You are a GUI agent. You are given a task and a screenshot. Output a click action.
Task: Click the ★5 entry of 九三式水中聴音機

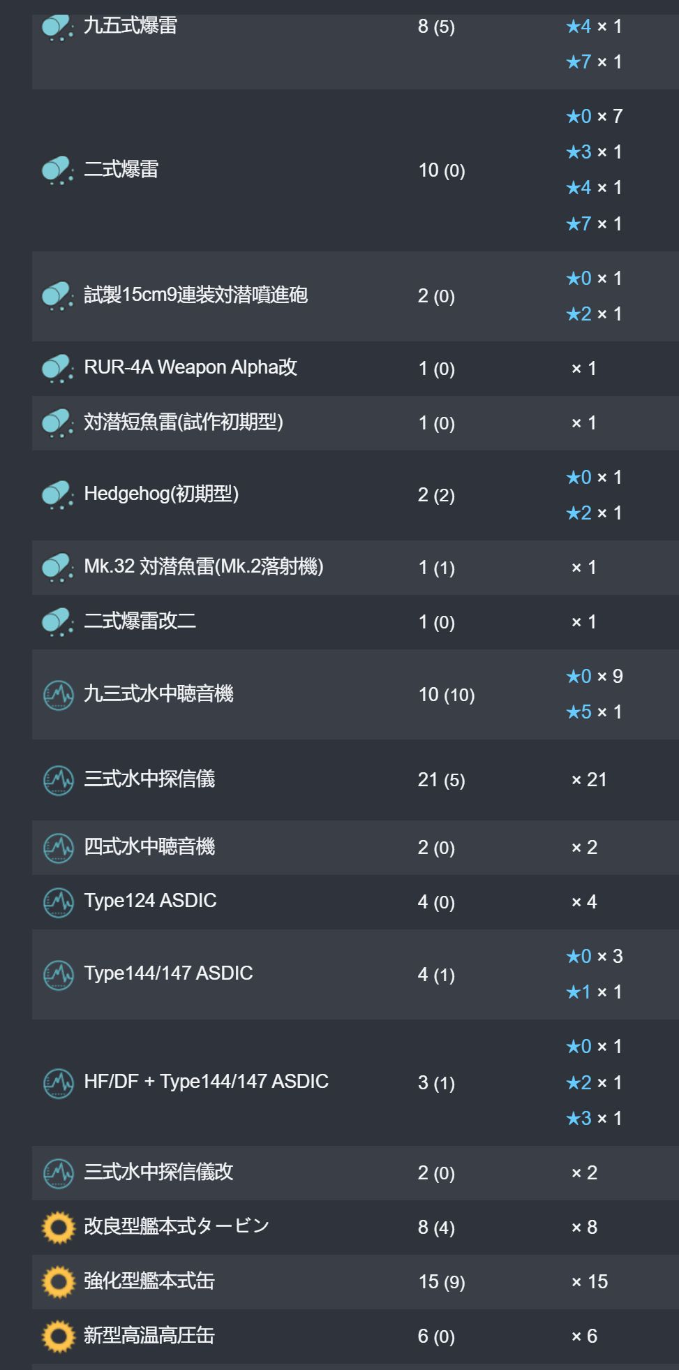pos(579,712)
